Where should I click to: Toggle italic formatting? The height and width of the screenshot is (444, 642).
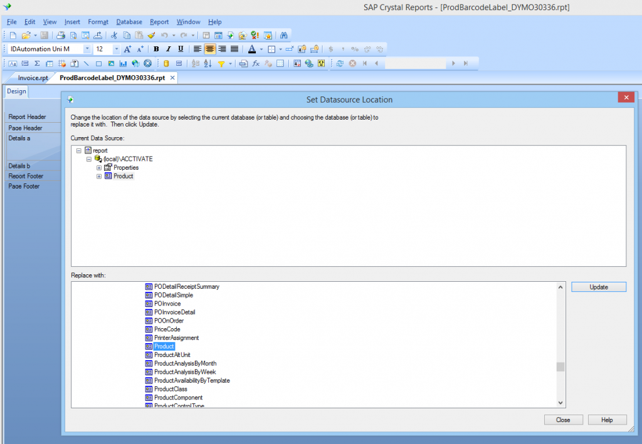pyautogui.click(x=168, y=49)
